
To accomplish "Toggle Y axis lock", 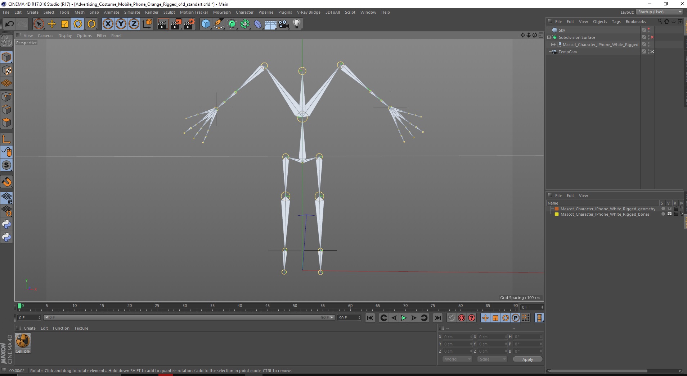I will coord(121,24).
